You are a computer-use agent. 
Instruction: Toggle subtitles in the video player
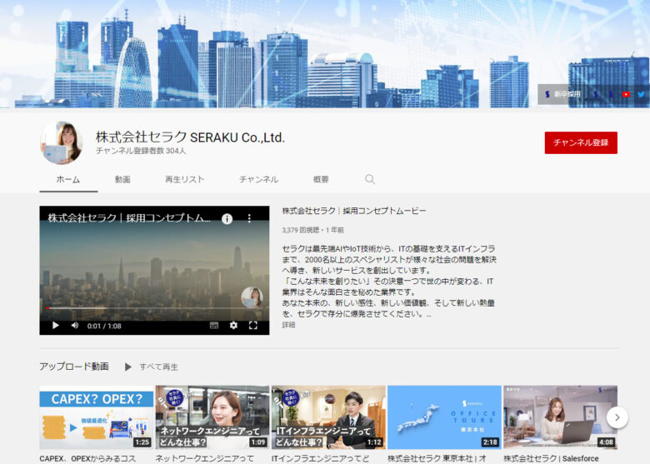tap(214, 326)
